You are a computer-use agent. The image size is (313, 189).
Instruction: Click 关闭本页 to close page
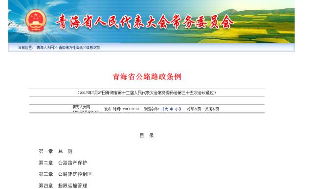coord(212,109)
